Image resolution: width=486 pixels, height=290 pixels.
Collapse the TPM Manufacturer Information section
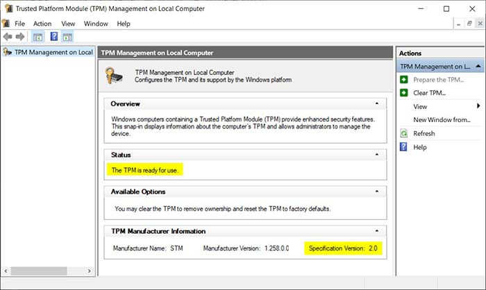pos(376,231)
